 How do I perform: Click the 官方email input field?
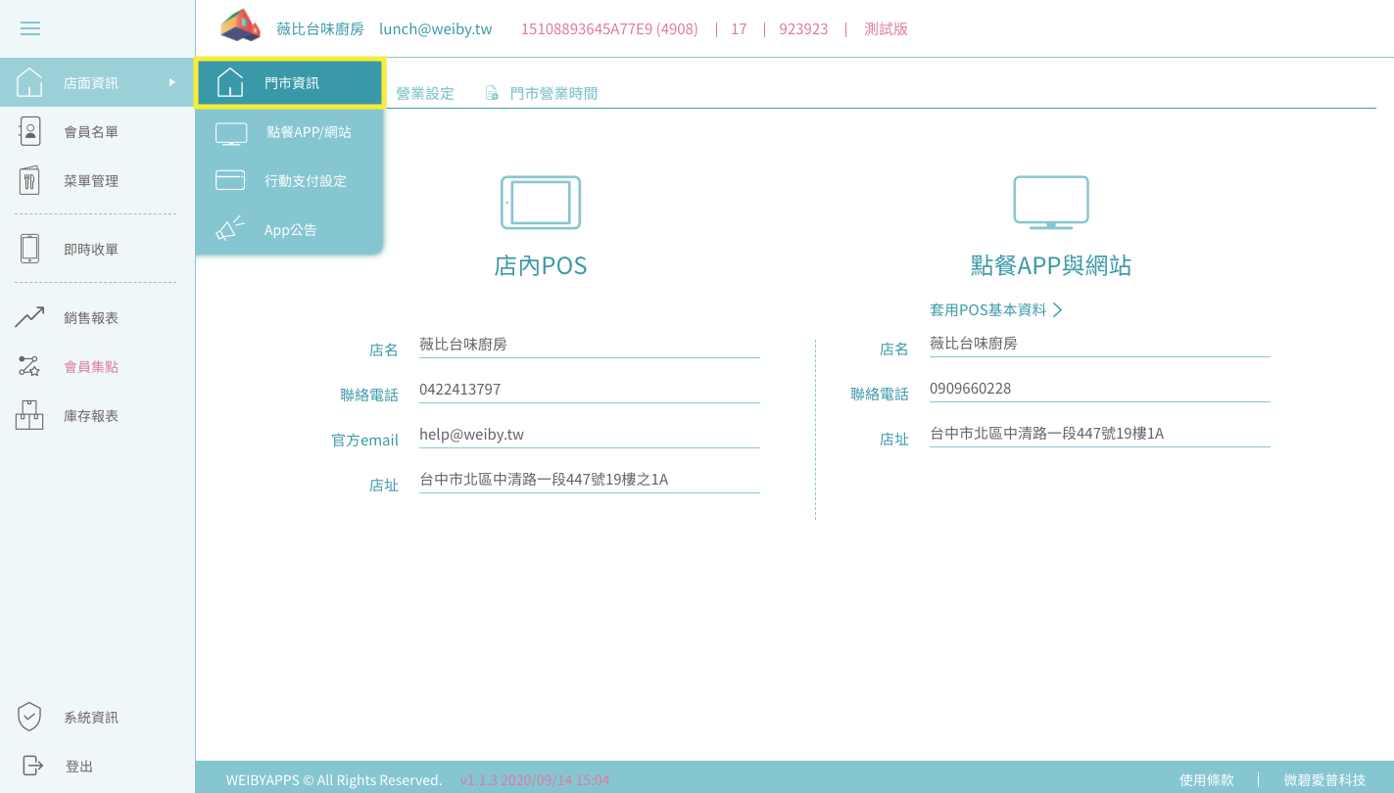[588, 435]
